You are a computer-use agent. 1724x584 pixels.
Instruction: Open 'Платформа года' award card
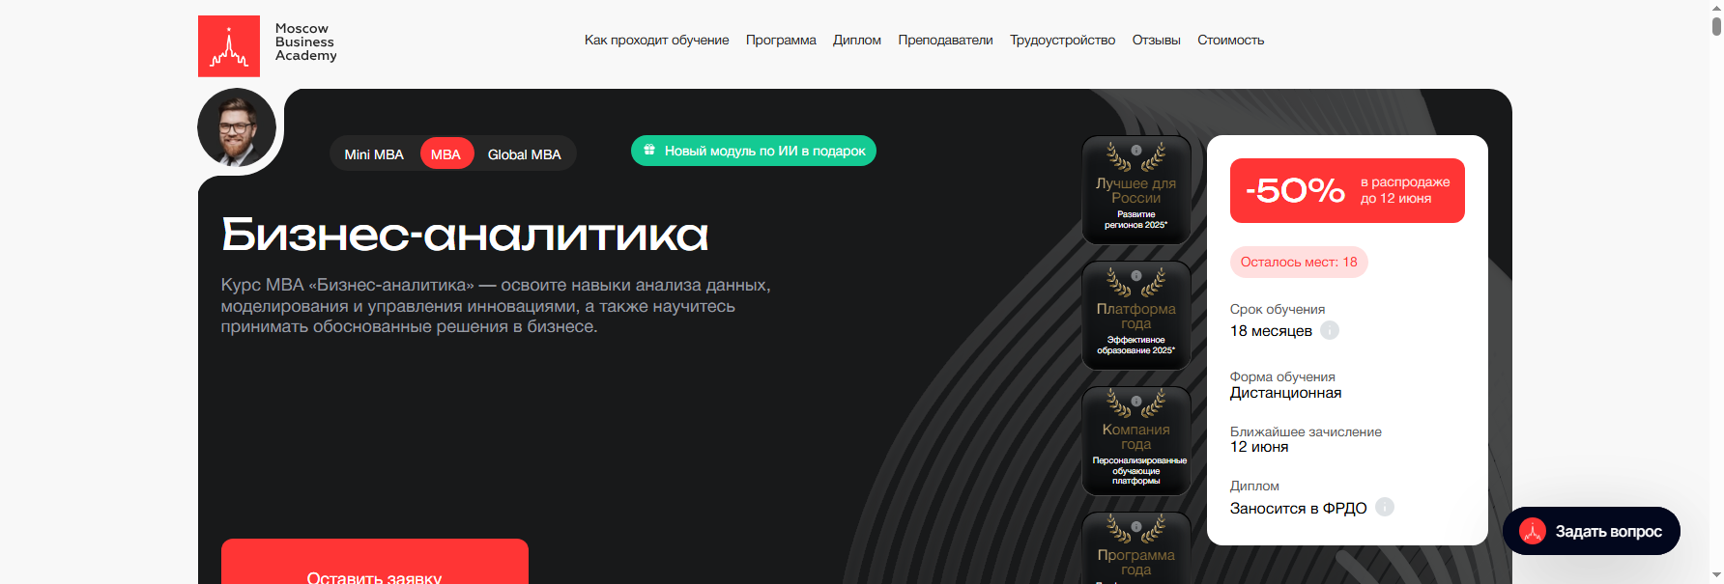pos(1135,315)
